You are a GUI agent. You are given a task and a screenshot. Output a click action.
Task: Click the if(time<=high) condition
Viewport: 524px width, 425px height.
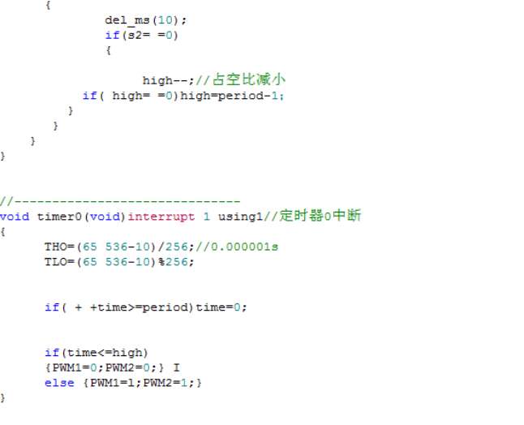(97, 353)
